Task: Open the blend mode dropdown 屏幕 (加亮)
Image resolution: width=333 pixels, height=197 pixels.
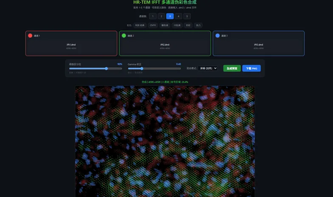Action: (x=208, y=68)
